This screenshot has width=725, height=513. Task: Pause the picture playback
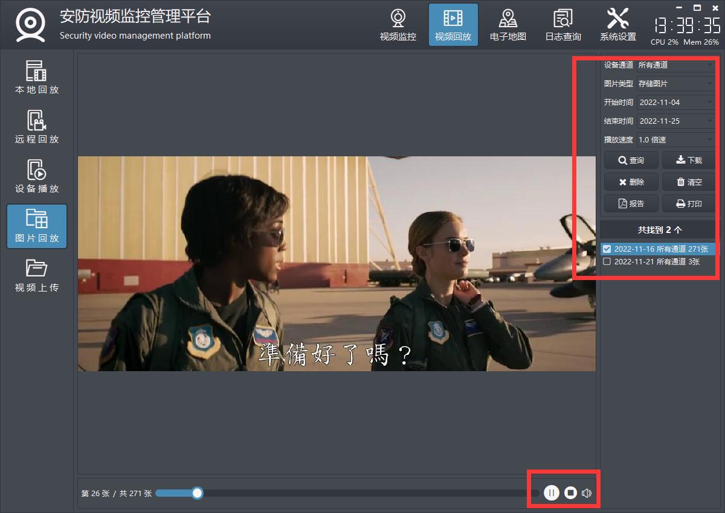click(551, 493)
